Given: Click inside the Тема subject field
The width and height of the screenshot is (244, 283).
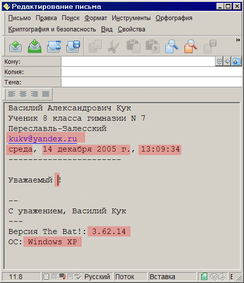Looking at the screenshot, I should (x=152, y=82).
